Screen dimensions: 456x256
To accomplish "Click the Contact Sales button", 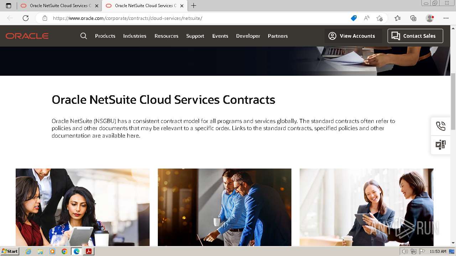I will coord(415,36).
